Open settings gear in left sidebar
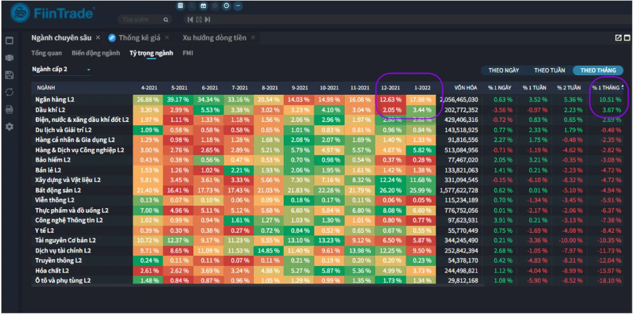634x314 pixels. [x=9, y=127]
